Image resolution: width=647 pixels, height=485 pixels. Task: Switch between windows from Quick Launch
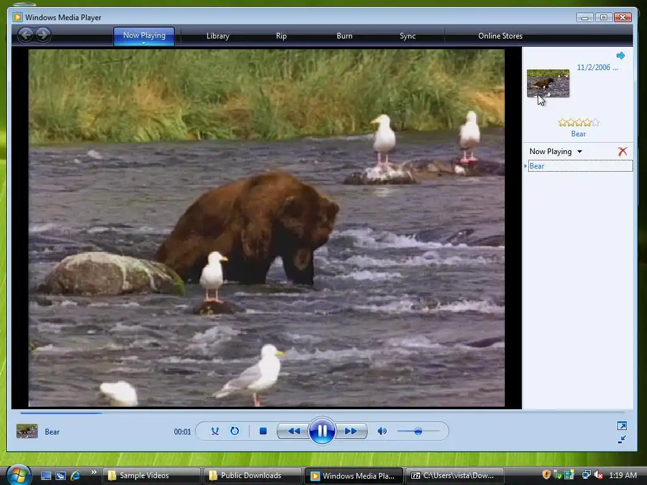coord(60,476)
